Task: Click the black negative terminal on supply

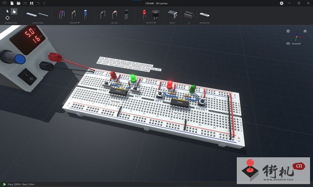Action: (x=47, y=66)
